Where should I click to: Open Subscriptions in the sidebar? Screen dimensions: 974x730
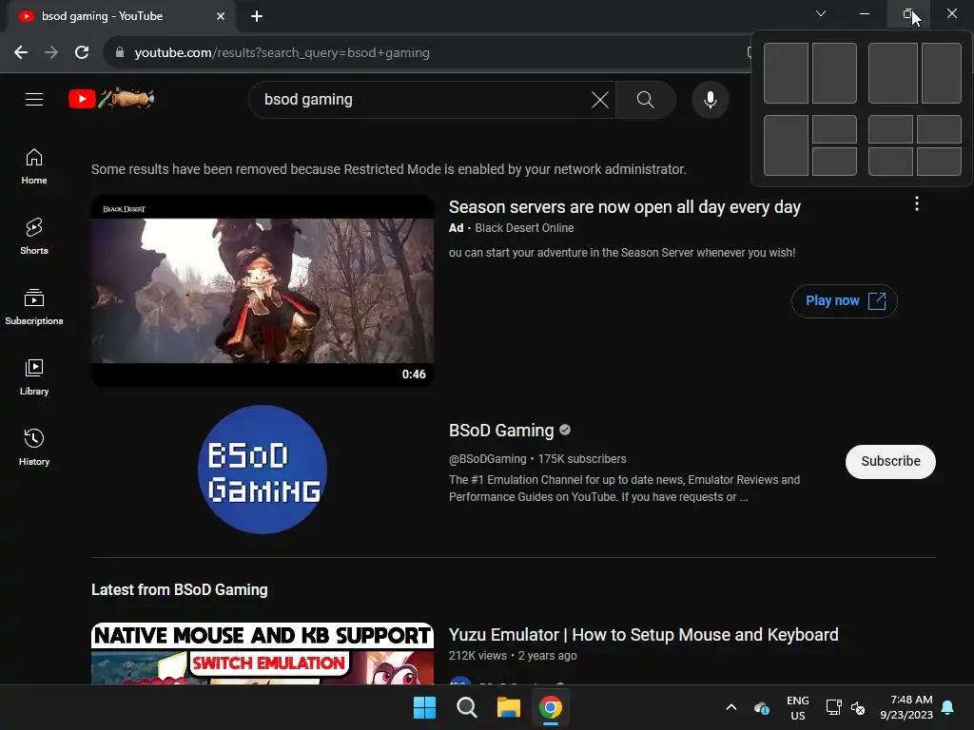pos(34,307)
